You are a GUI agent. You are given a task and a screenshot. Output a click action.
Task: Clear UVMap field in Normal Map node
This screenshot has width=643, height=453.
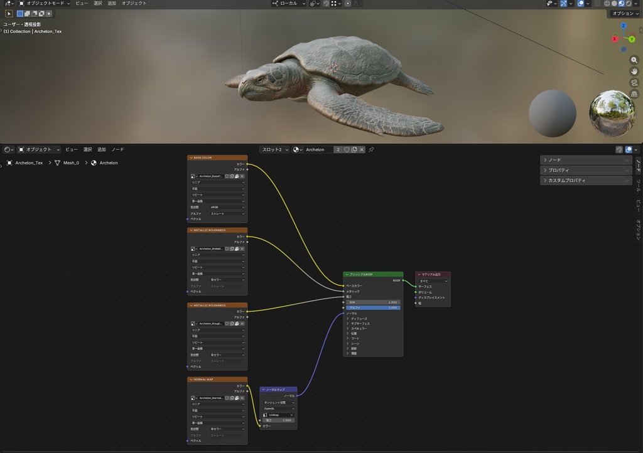tap(291, 415)
